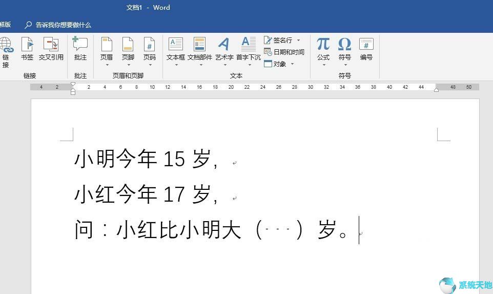Viewport: 493px width, 294px height.
Task: Click the text line 小明今年 15 岁
Action: pyautogui.click(x=146, y=159)
